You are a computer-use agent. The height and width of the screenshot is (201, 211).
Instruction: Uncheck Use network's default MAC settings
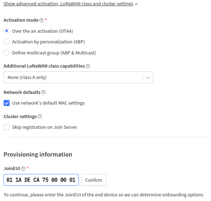6,103
